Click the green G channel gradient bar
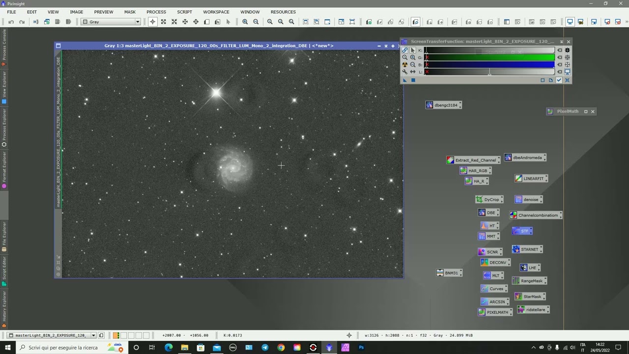Screen dimensions: 629x354 click(490, 58)
